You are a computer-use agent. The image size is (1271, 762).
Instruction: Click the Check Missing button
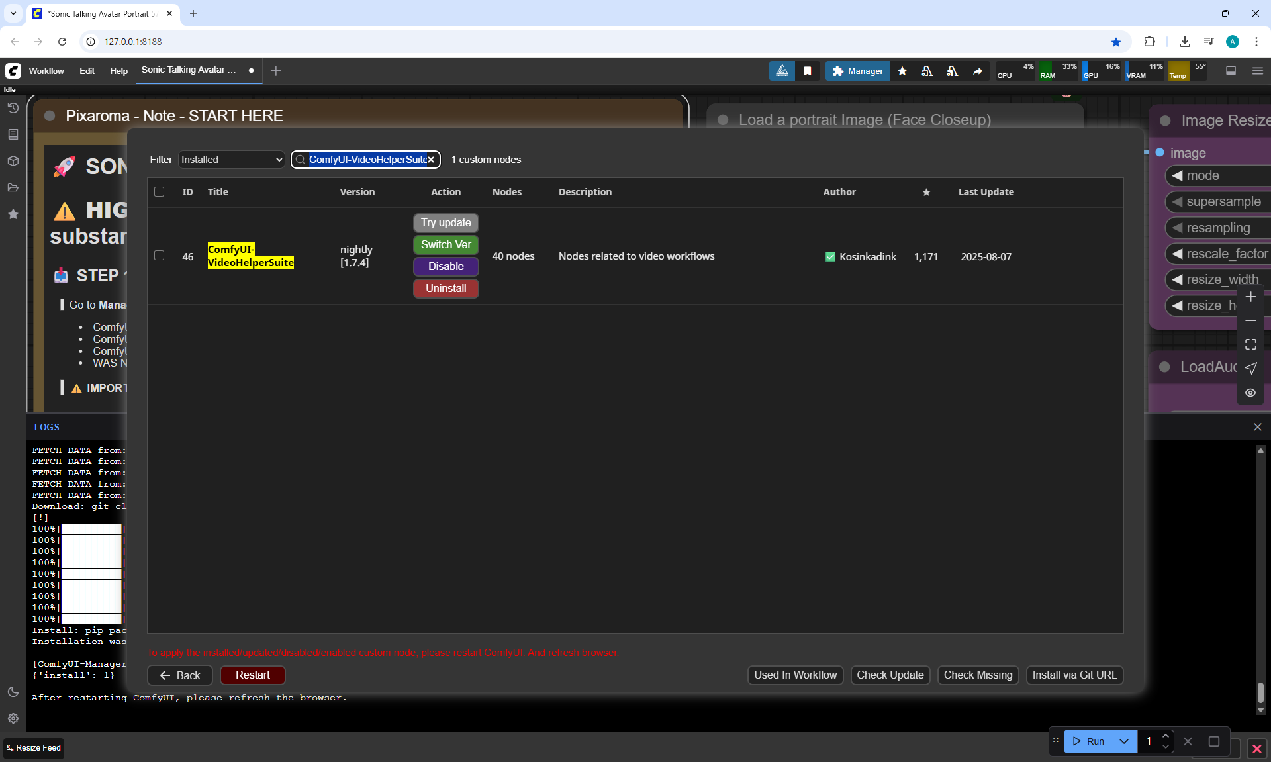[x=978, y=675]
